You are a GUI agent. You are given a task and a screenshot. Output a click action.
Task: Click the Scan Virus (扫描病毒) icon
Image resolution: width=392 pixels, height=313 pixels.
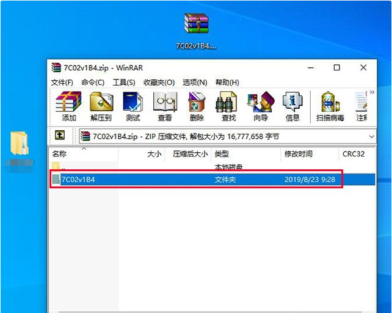pyautogui.click(x=330, y=106)
